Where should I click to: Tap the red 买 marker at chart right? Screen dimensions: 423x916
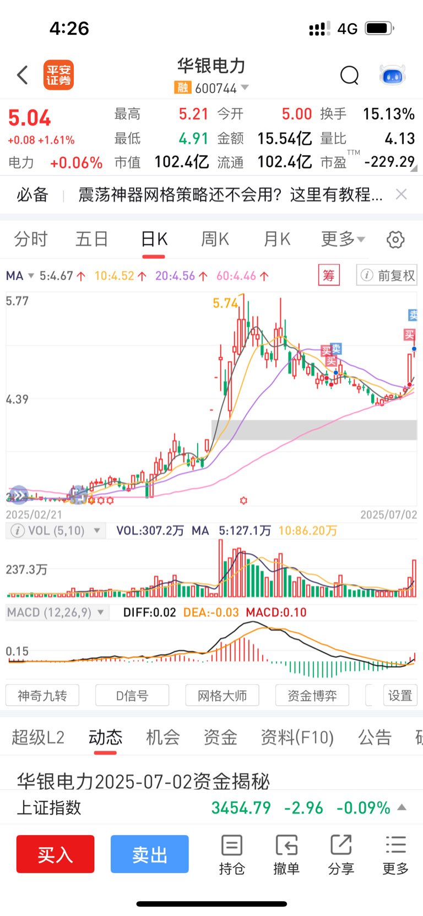[x=409, y=334]
